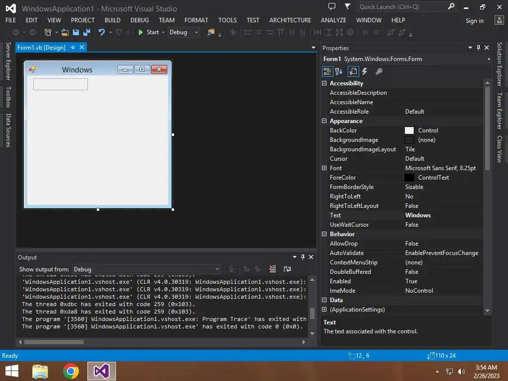The height and width of the screenshot is (381, 508).
Task: Undo the last action
Action: 102,32
